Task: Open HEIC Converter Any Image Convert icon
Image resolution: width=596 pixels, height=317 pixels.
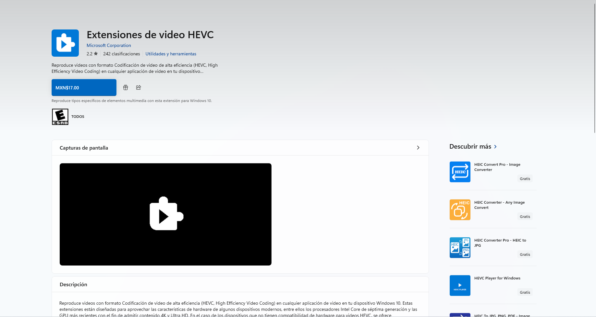Action: pyautogui.click(x=460, y=210)
